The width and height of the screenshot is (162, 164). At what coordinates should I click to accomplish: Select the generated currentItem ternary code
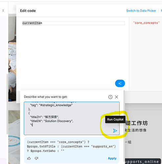coord(71,146)
